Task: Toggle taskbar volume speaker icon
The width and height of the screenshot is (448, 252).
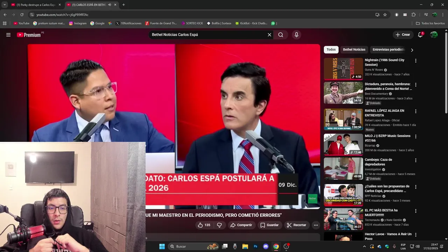Action: 418,246
